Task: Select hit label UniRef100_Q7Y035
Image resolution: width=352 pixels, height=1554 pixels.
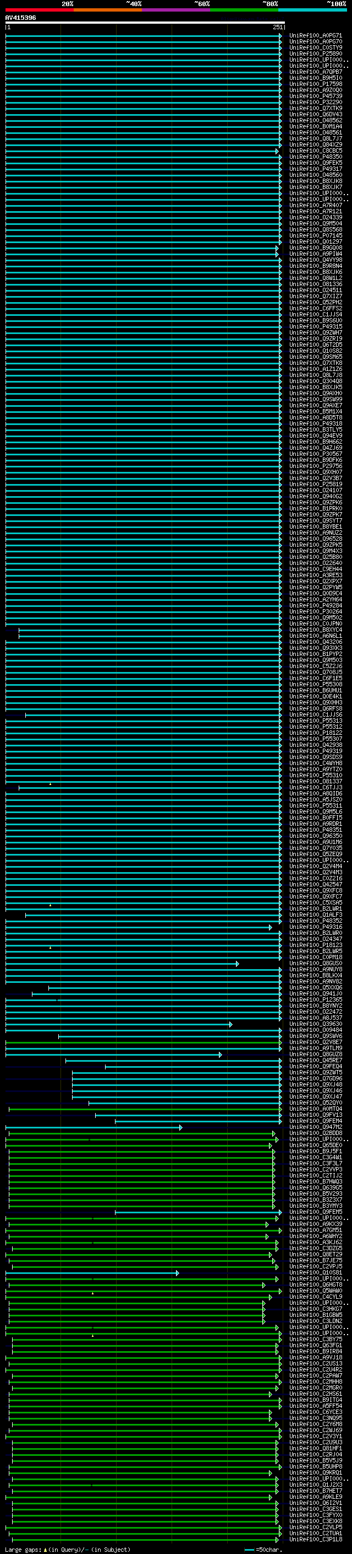Action: point(315,848)
